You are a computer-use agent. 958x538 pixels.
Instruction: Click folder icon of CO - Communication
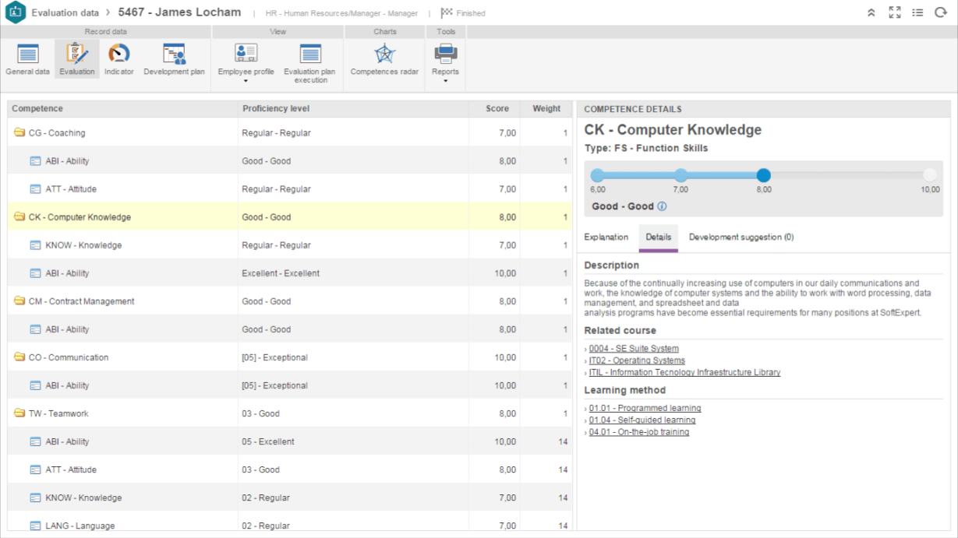tap(19, 357)
